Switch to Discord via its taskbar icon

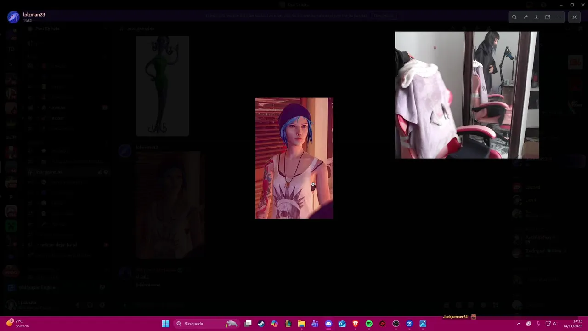click(x=328, y=324)
